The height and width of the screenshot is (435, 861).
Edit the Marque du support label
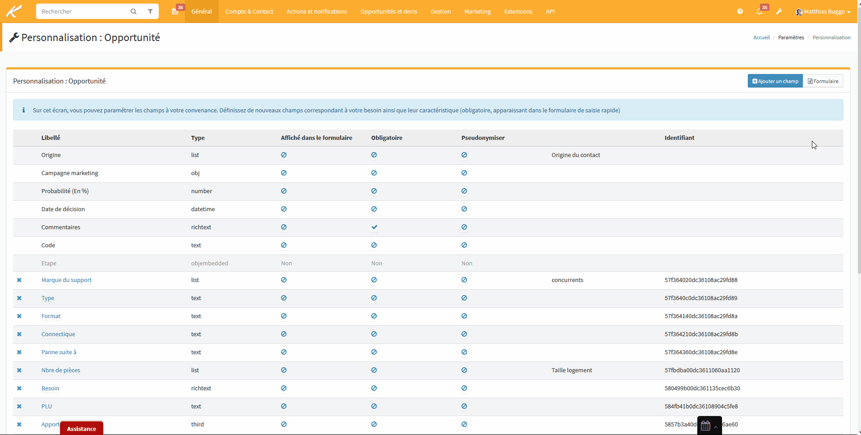pos(66,280)
